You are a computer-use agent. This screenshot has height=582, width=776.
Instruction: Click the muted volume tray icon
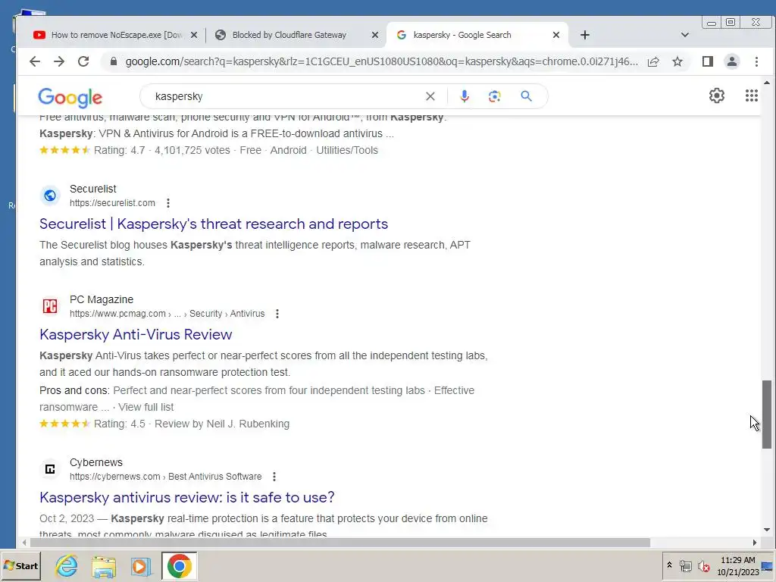click(x=703, y=565)
